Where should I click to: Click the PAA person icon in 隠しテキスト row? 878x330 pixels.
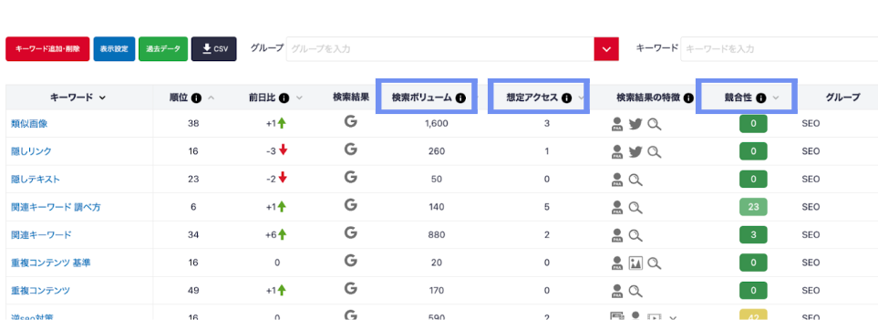pyautogui.click(x=617, y=180)
